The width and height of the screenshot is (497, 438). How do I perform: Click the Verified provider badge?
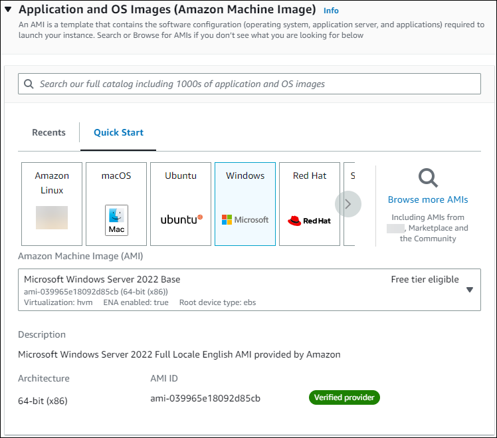coord(344,397)
